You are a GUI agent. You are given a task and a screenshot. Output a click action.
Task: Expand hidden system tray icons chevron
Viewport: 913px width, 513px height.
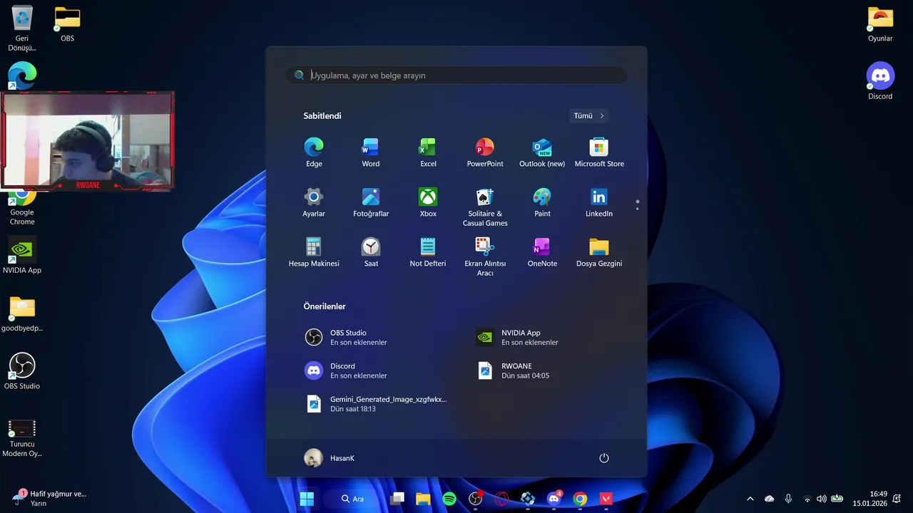click(750, 499)
